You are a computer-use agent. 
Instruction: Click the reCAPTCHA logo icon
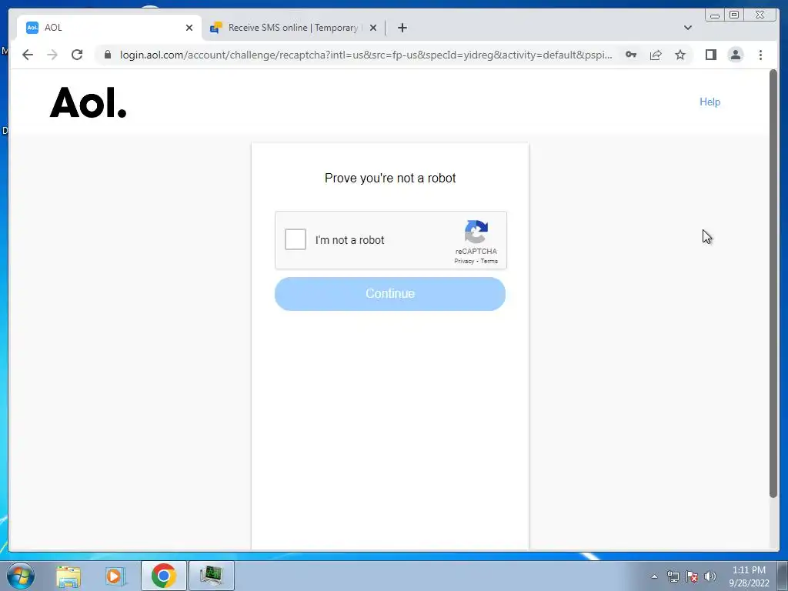pyautogui.click(x=476, y=232)
